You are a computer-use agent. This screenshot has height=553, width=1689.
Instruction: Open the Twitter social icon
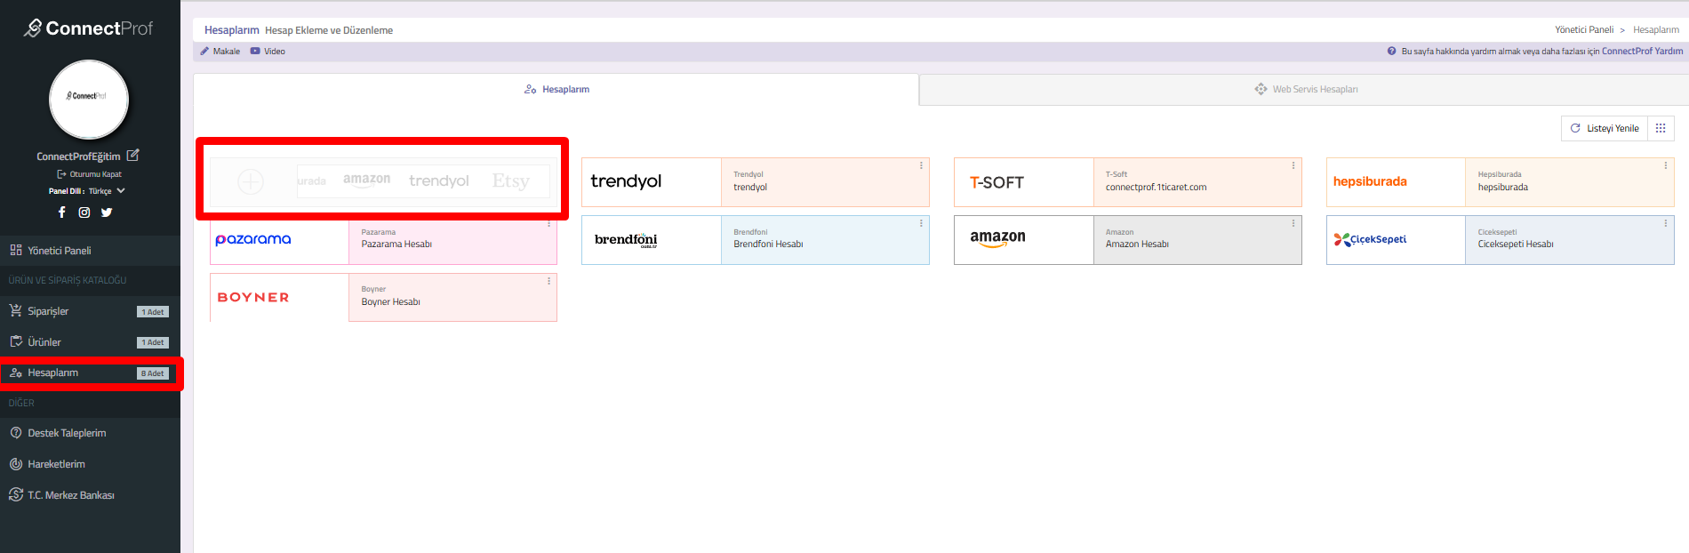click(107, 212)
